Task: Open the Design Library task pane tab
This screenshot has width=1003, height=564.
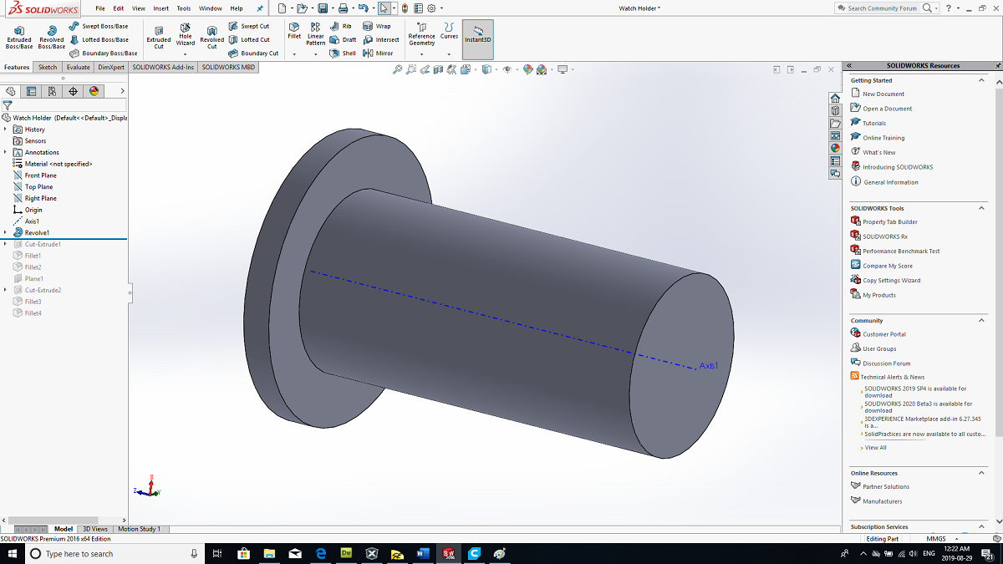Action: [x=835, y=110]
